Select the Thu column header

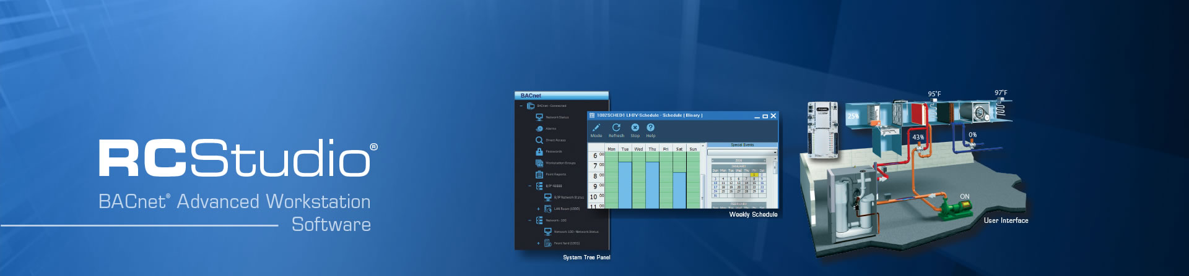tap(652, 149)
